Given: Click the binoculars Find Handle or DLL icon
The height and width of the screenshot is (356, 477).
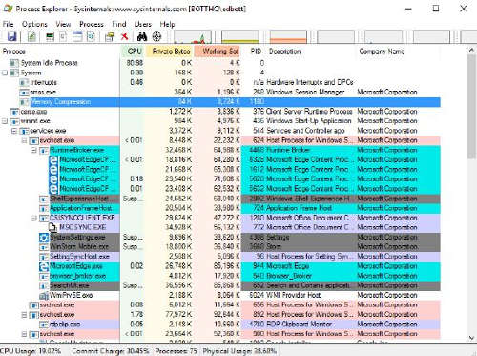Looking at the screenshot, I should [x=142, y=37].
